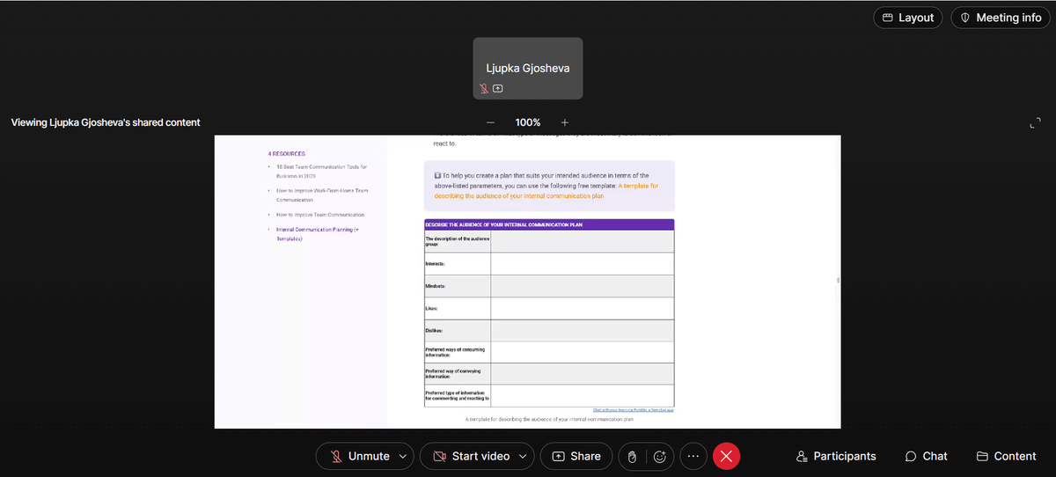Open the Participants panel
Viewport: 1056px width, 477px height.
coord(835,456)
